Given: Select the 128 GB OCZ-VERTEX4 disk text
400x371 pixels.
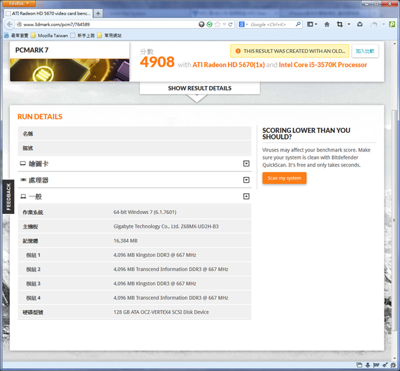Looking at the screenshot, I should click(x=161, y=312).
